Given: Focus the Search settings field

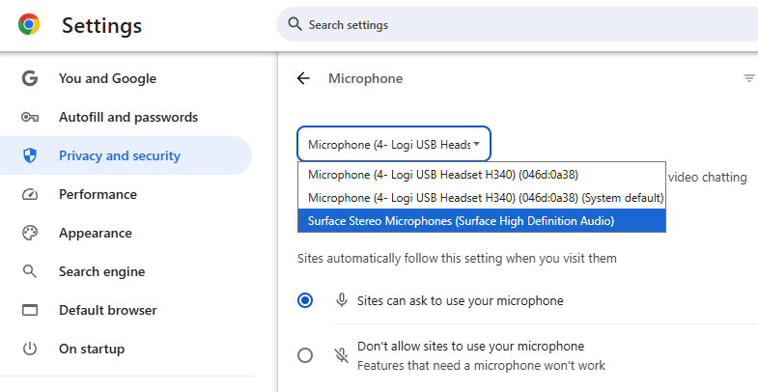Looking at the screenshot, I should click(x=517, y=24).
